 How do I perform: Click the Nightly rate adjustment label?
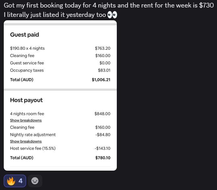click(33, 135)
